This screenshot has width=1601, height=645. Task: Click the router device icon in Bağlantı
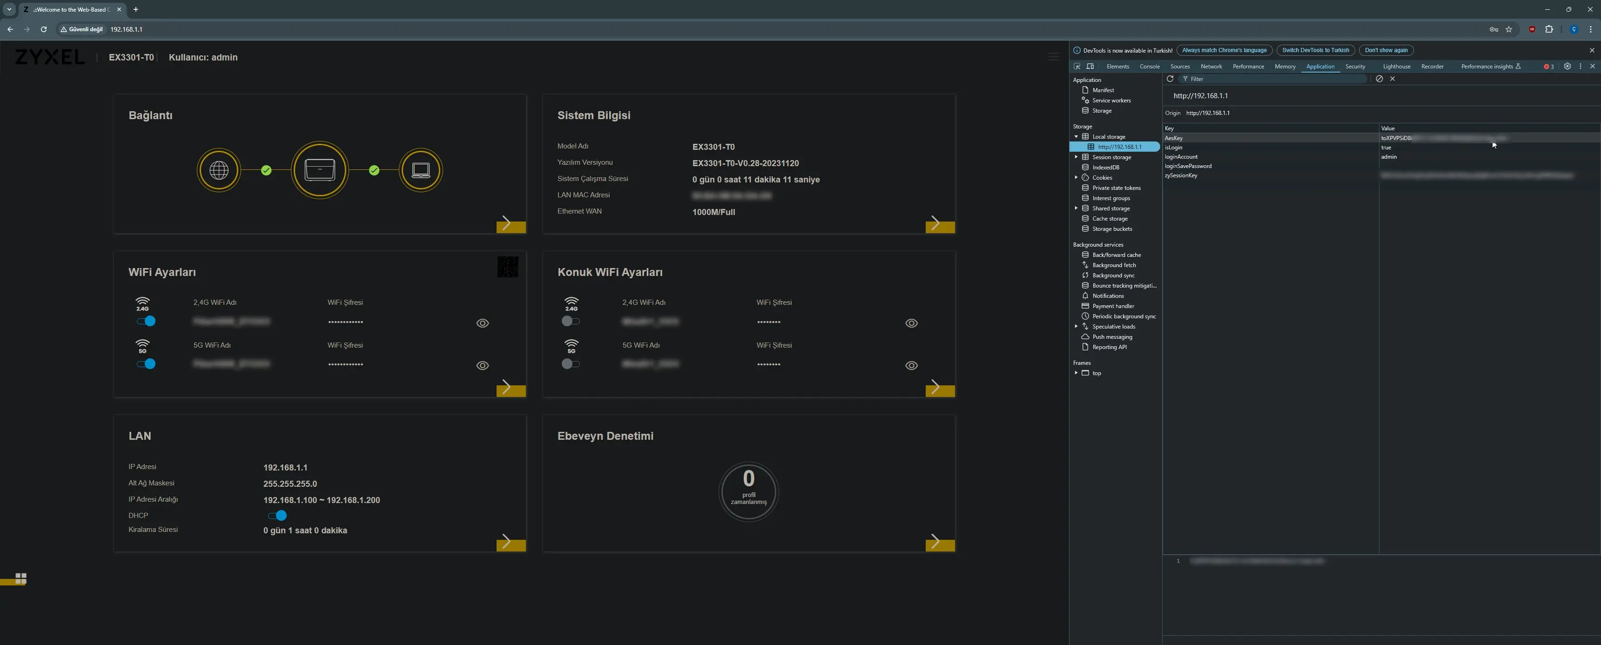pos(319,170)
